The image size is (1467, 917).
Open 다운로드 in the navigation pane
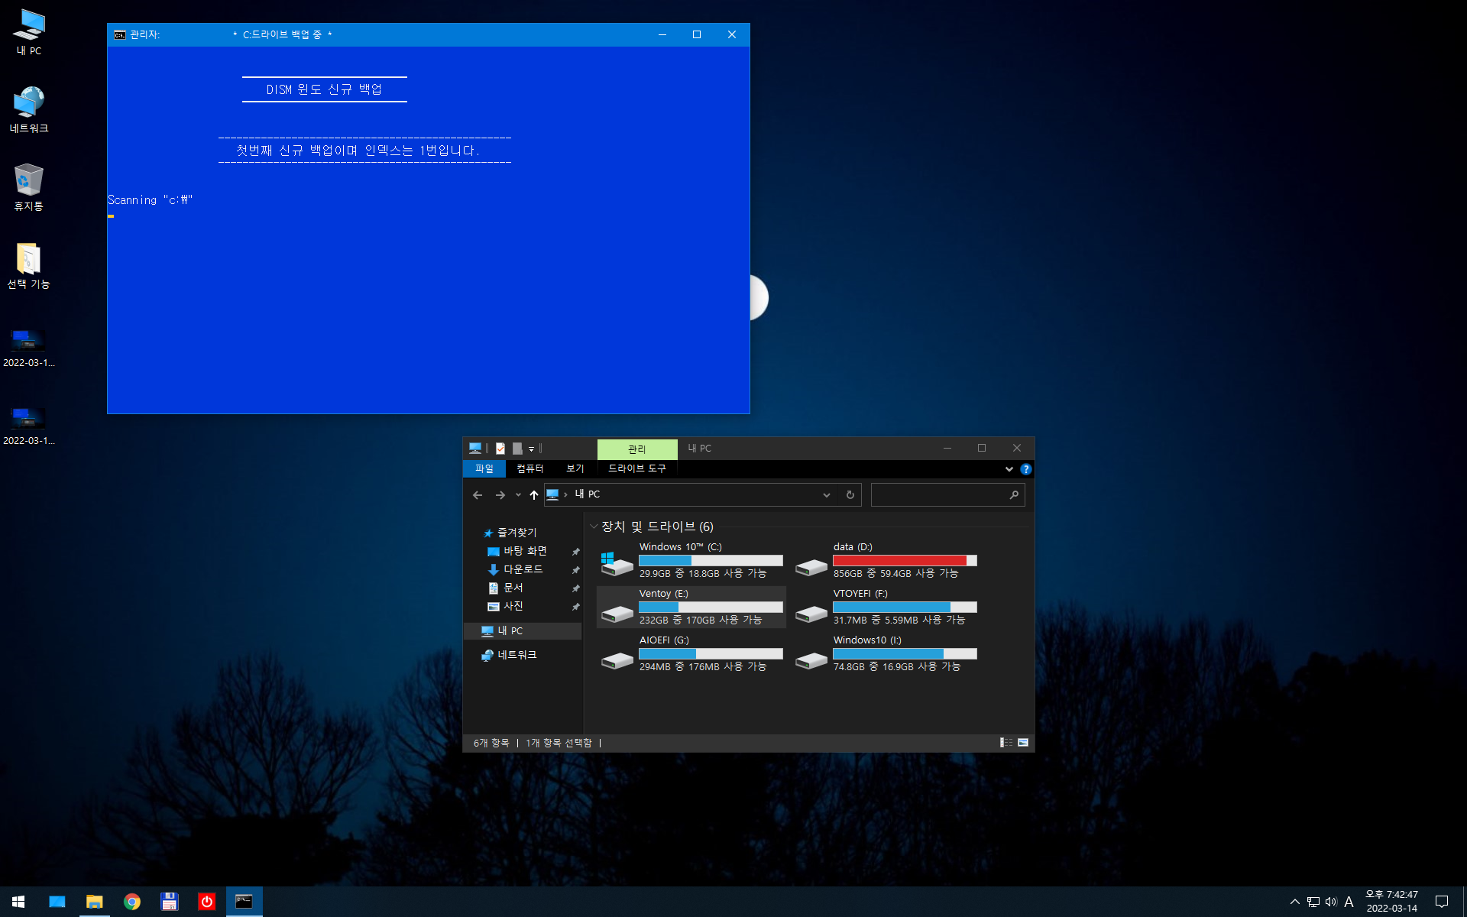(x=523, y=569)
